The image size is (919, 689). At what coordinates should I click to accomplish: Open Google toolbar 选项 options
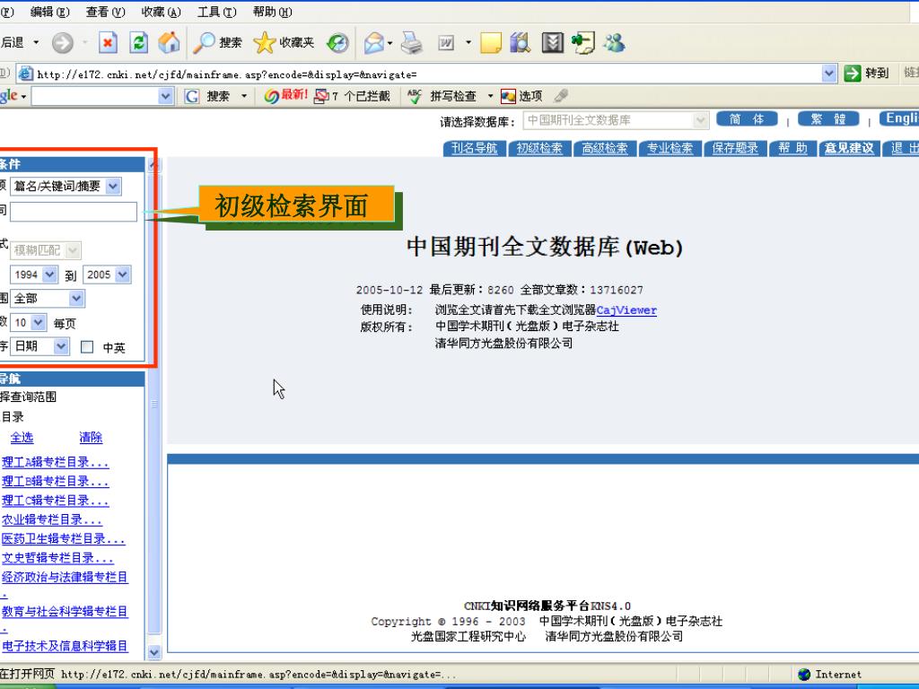[x=521, y=96]
